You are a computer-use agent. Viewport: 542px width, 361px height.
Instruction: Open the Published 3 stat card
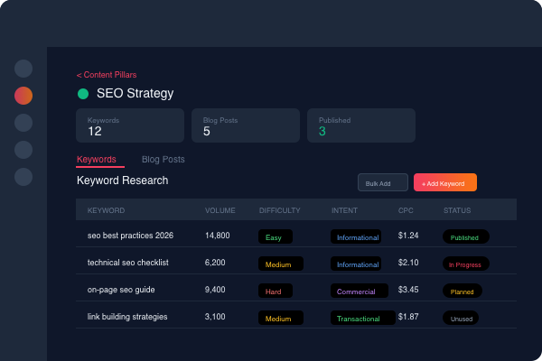[361, 125]
